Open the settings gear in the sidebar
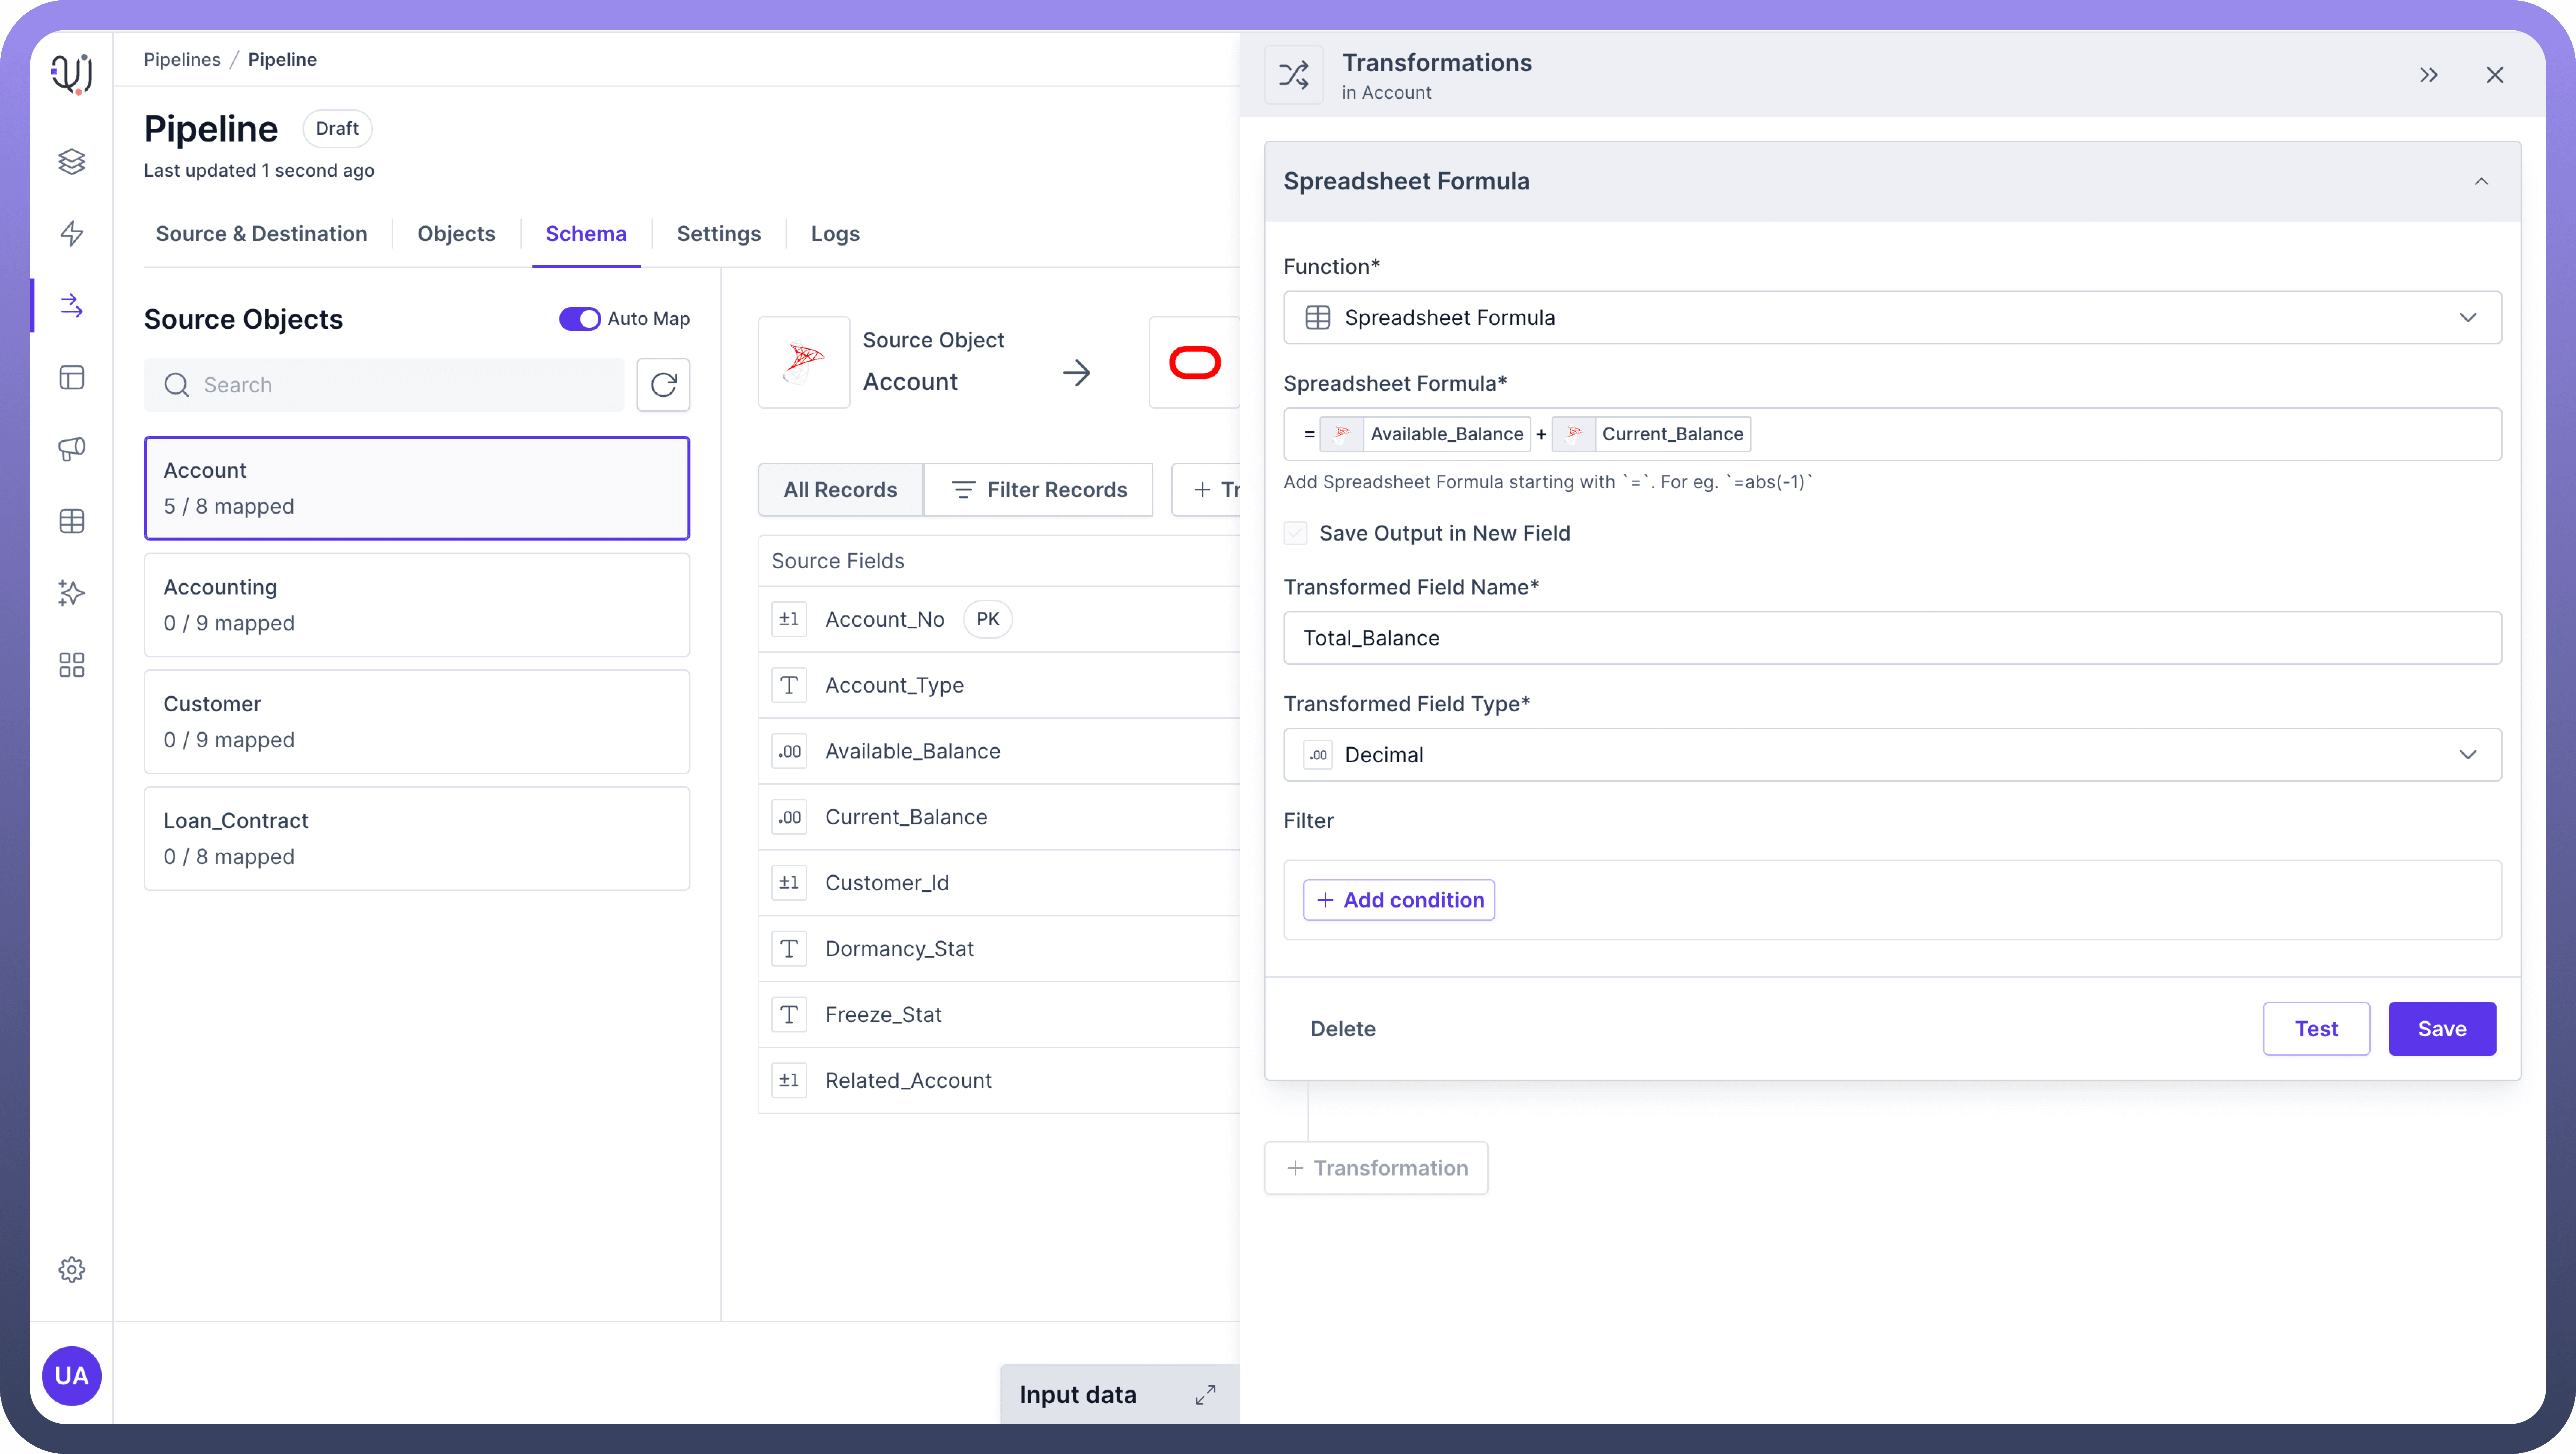Screen dimensions: 2576x1454 tap(71, 1269)
